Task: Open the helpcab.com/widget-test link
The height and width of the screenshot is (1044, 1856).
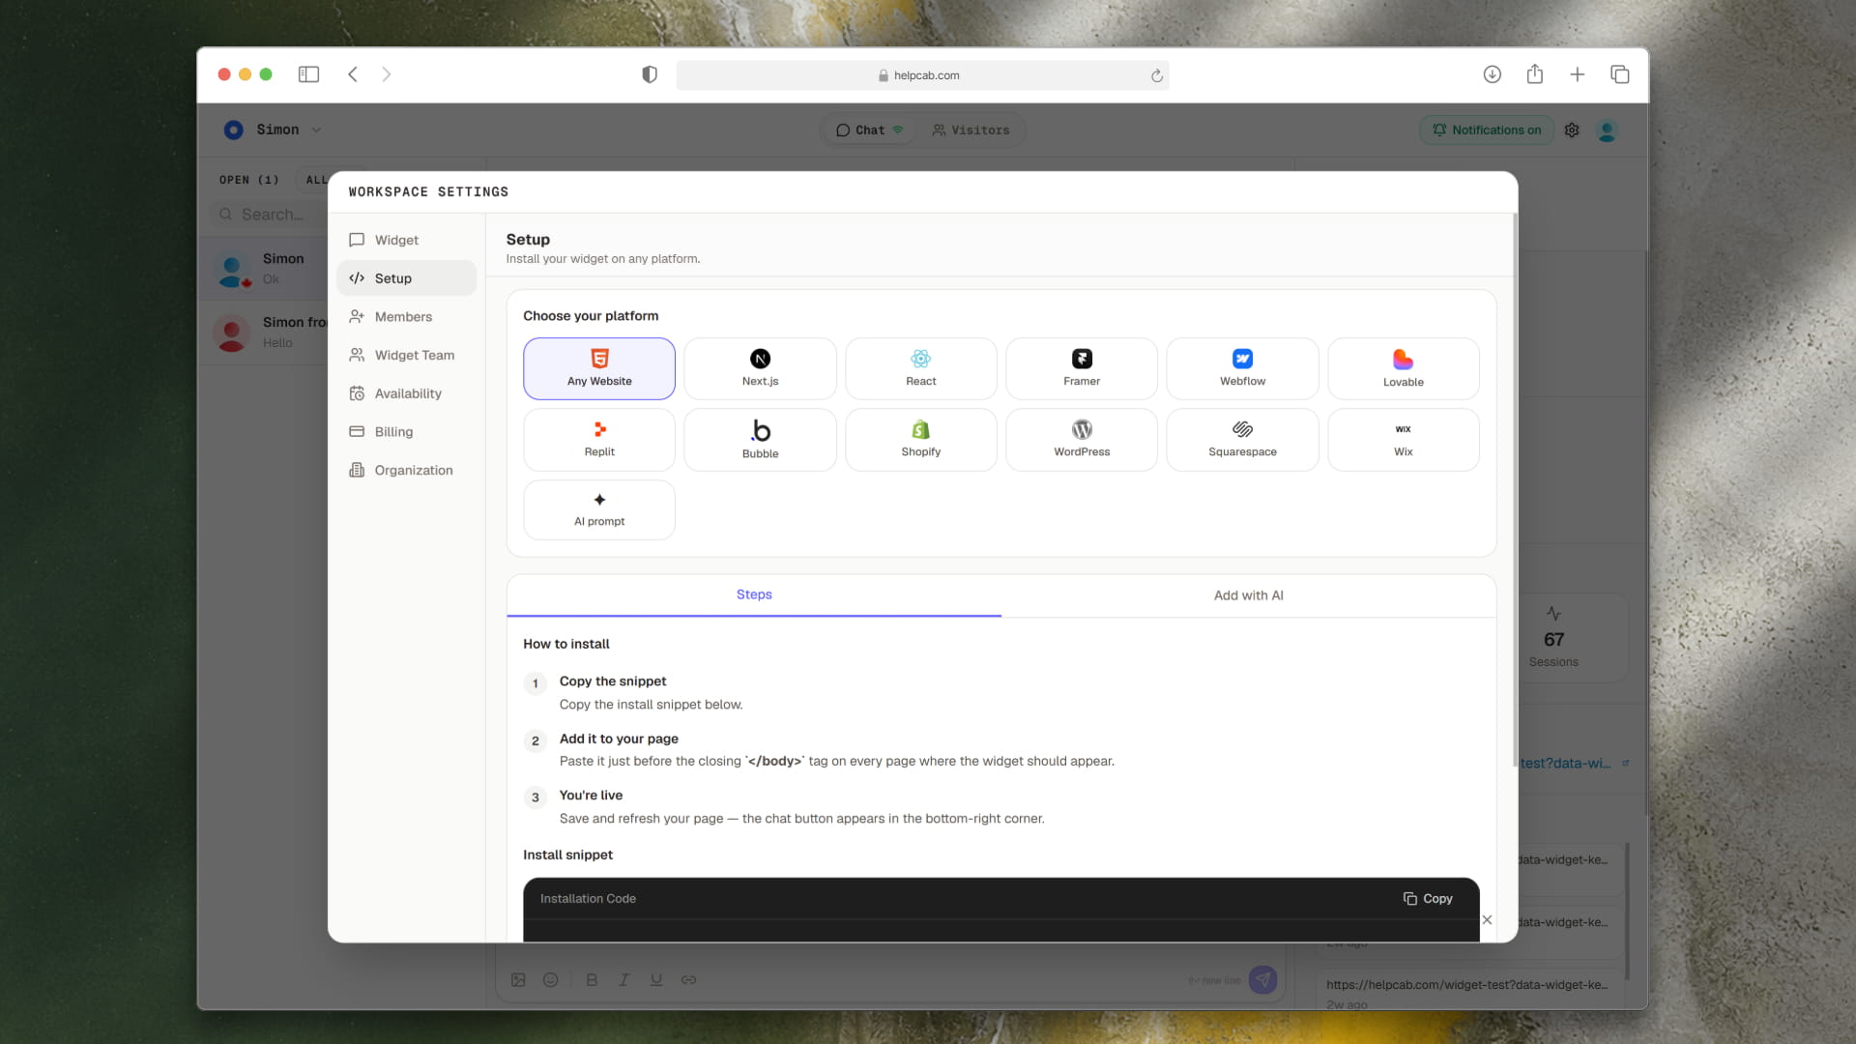Action: click(1466, 984)
